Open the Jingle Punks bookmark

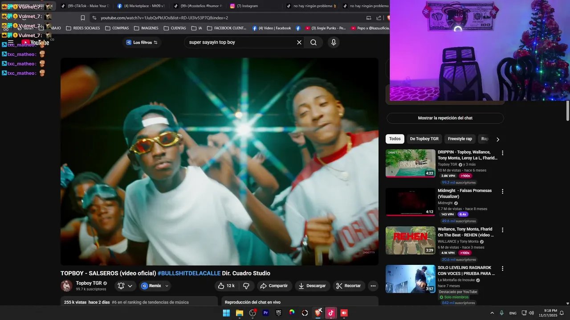click(x=325, y=28)
